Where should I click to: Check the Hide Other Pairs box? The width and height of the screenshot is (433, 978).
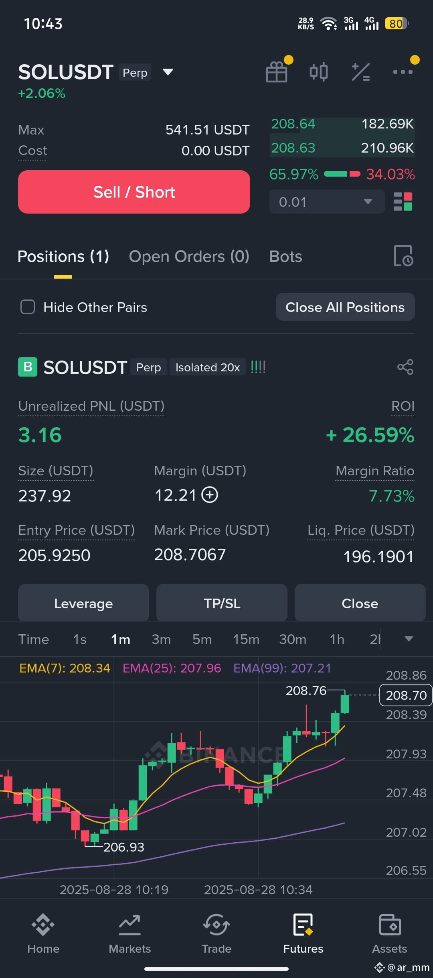28,307
